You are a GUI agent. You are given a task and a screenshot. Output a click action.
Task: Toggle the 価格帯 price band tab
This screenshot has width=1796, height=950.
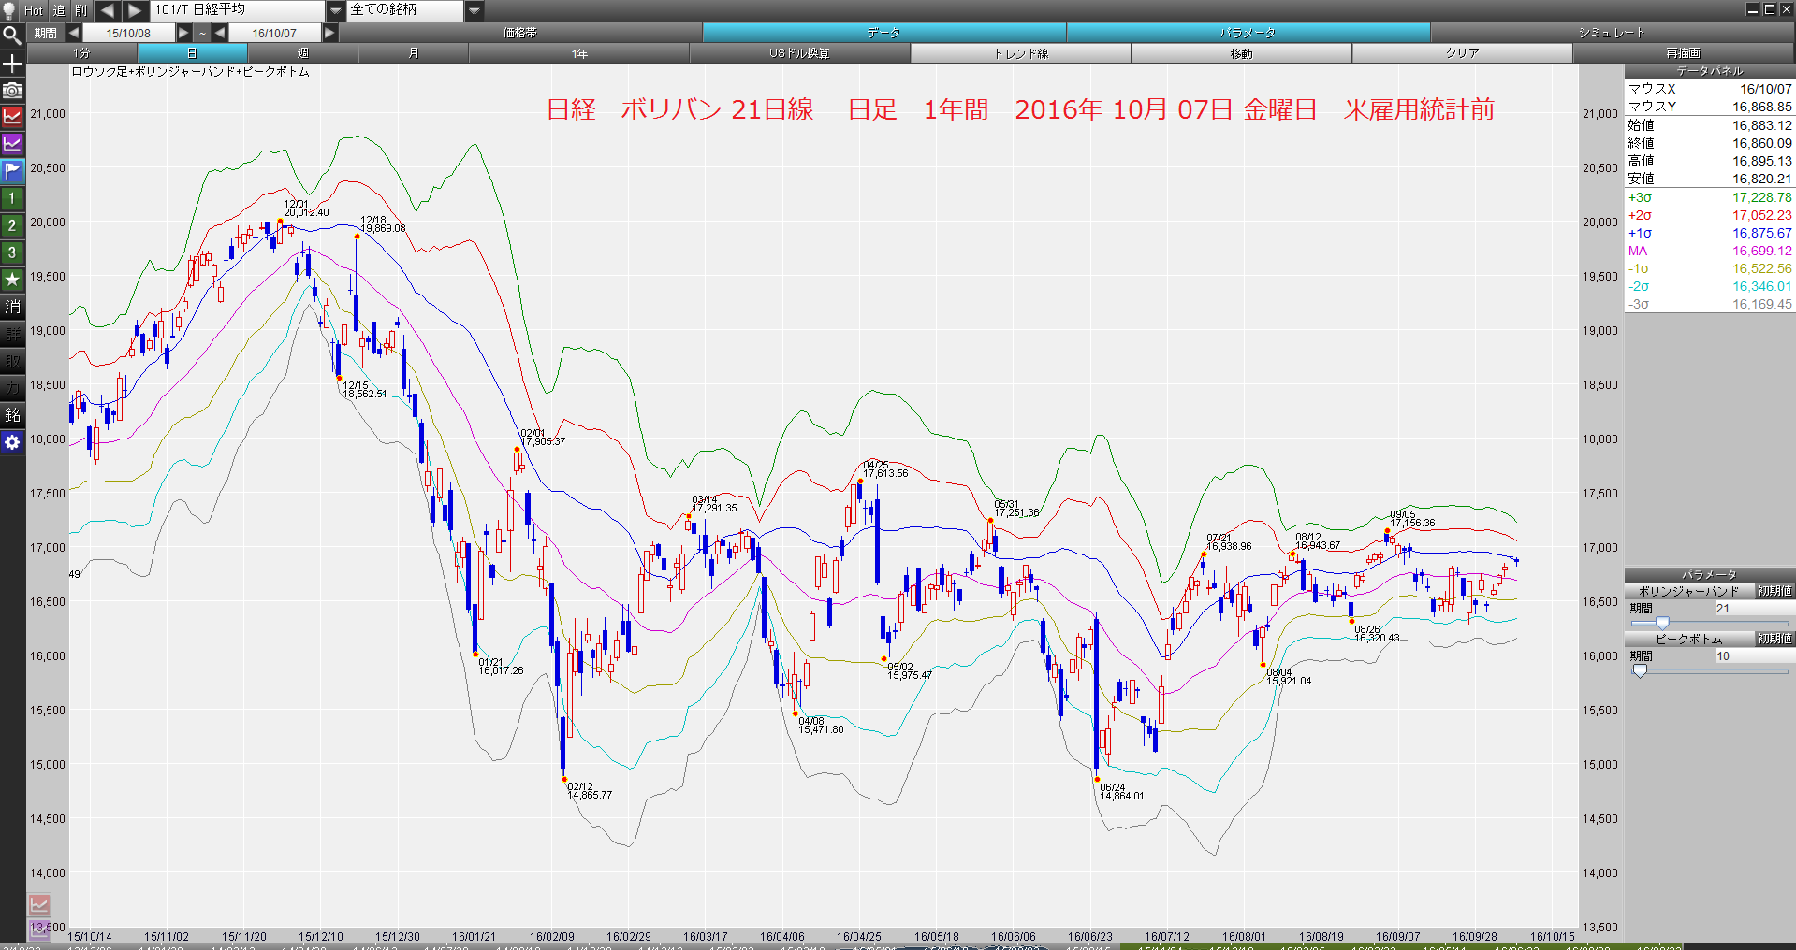coord(520,33)
